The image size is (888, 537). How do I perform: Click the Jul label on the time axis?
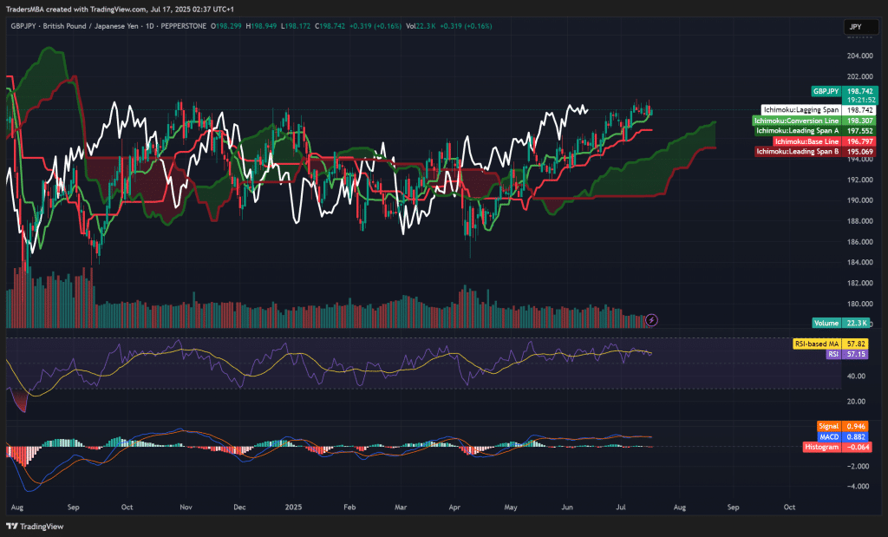pyautogui.click(x=621, y=507)
